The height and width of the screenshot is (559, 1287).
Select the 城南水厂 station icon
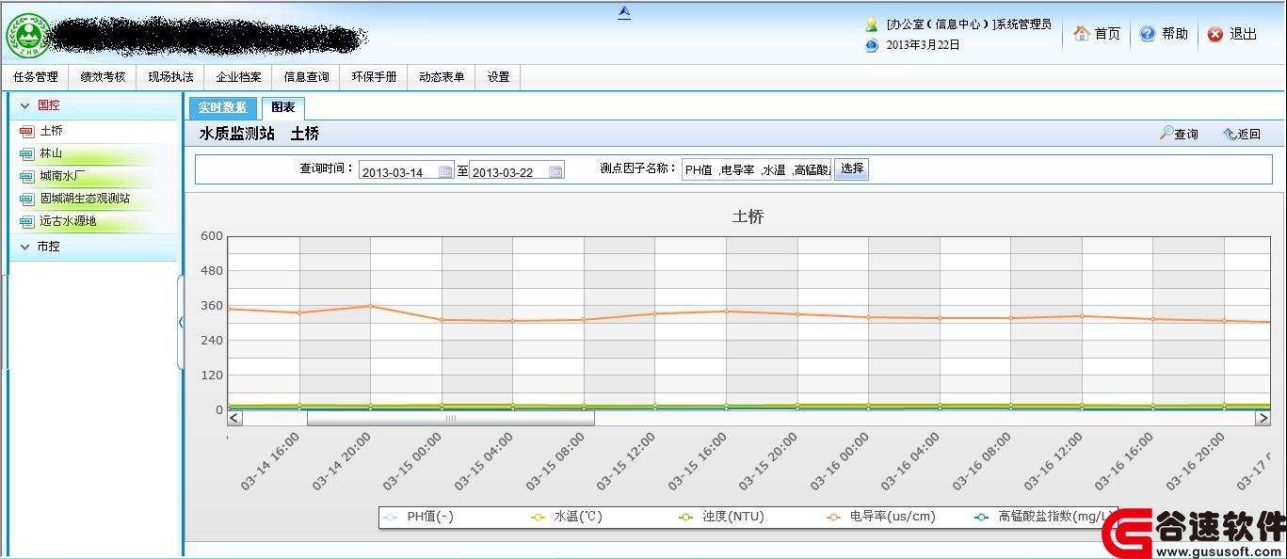tap(26, 176)
